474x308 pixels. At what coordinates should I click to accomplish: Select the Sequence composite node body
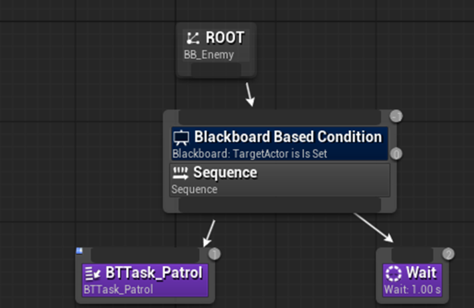[x=279, y=180]
